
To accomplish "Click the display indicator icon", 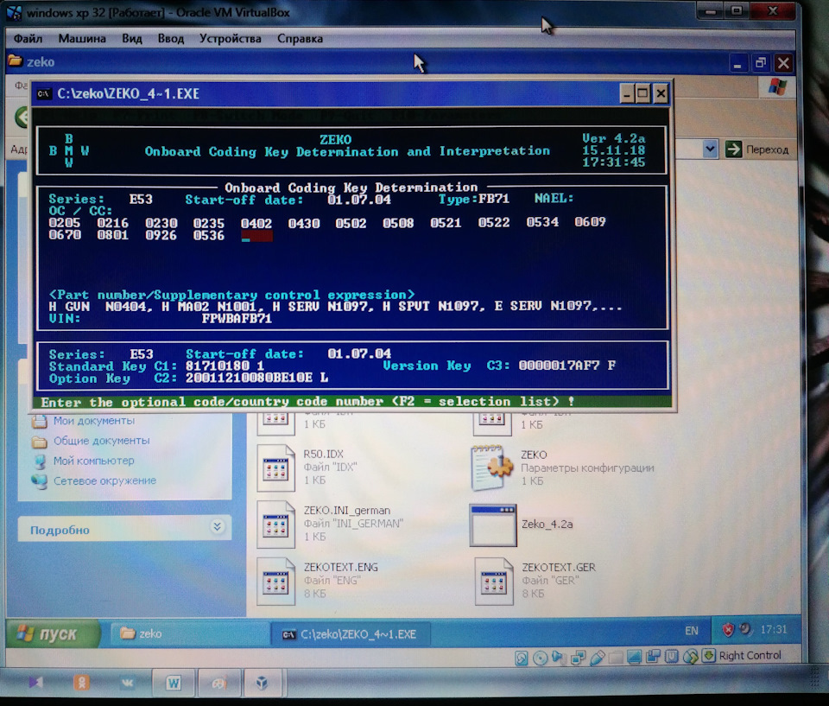I will click(x=634, y=657).
